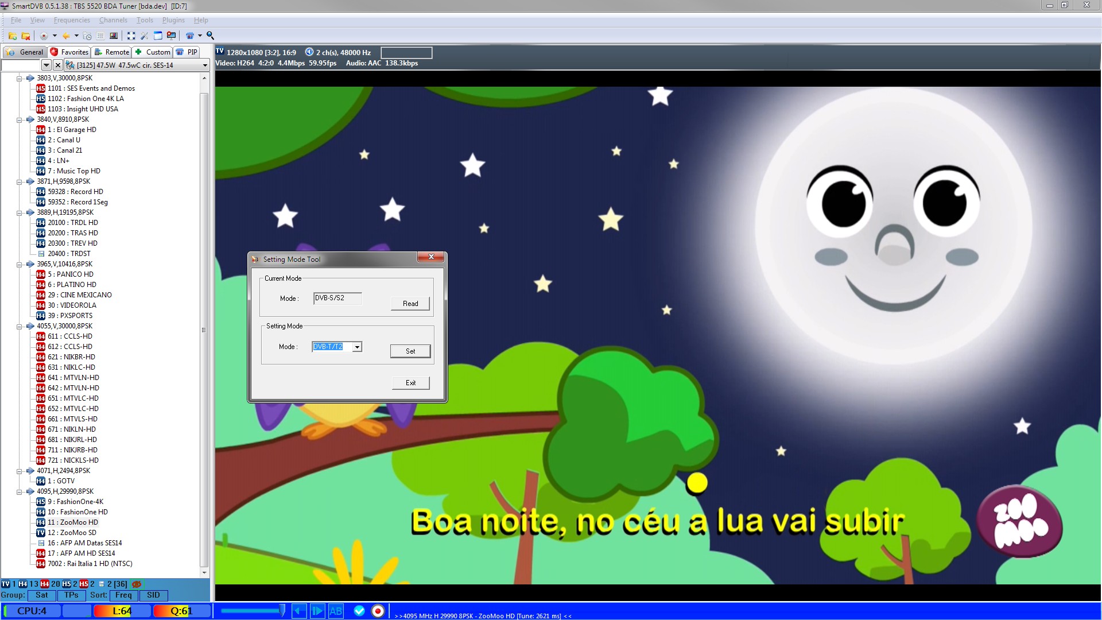Toggle the Sat group button

(41, 595)
